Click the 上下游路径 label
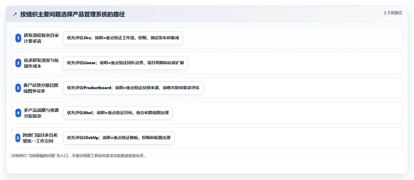 [x=393, y=13]
